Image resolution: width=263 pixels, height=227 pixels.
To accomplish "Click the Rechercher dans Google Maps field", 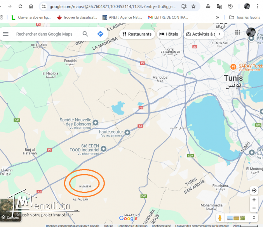I will 44,34.
